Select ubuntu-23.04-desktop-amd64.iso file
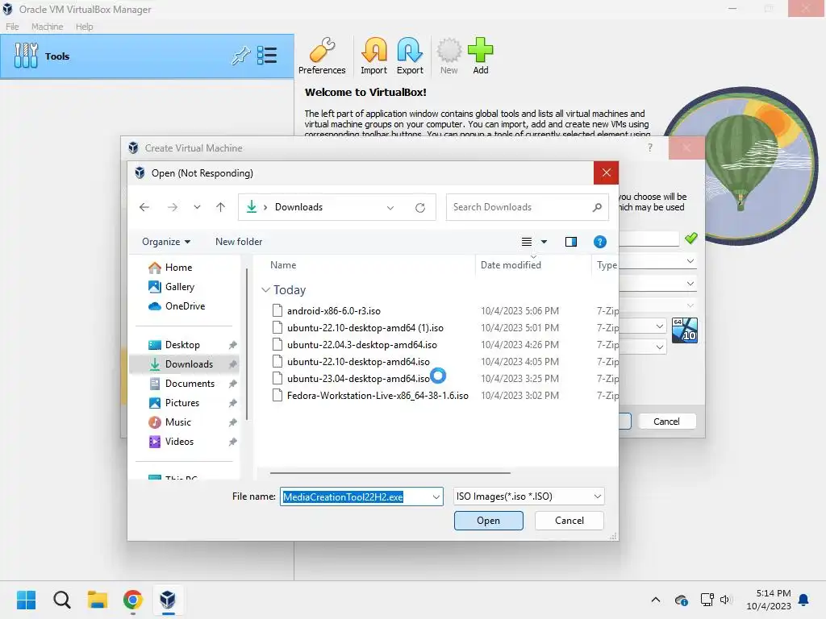Viewport: 826px width, 619px height. pos(358,379)
